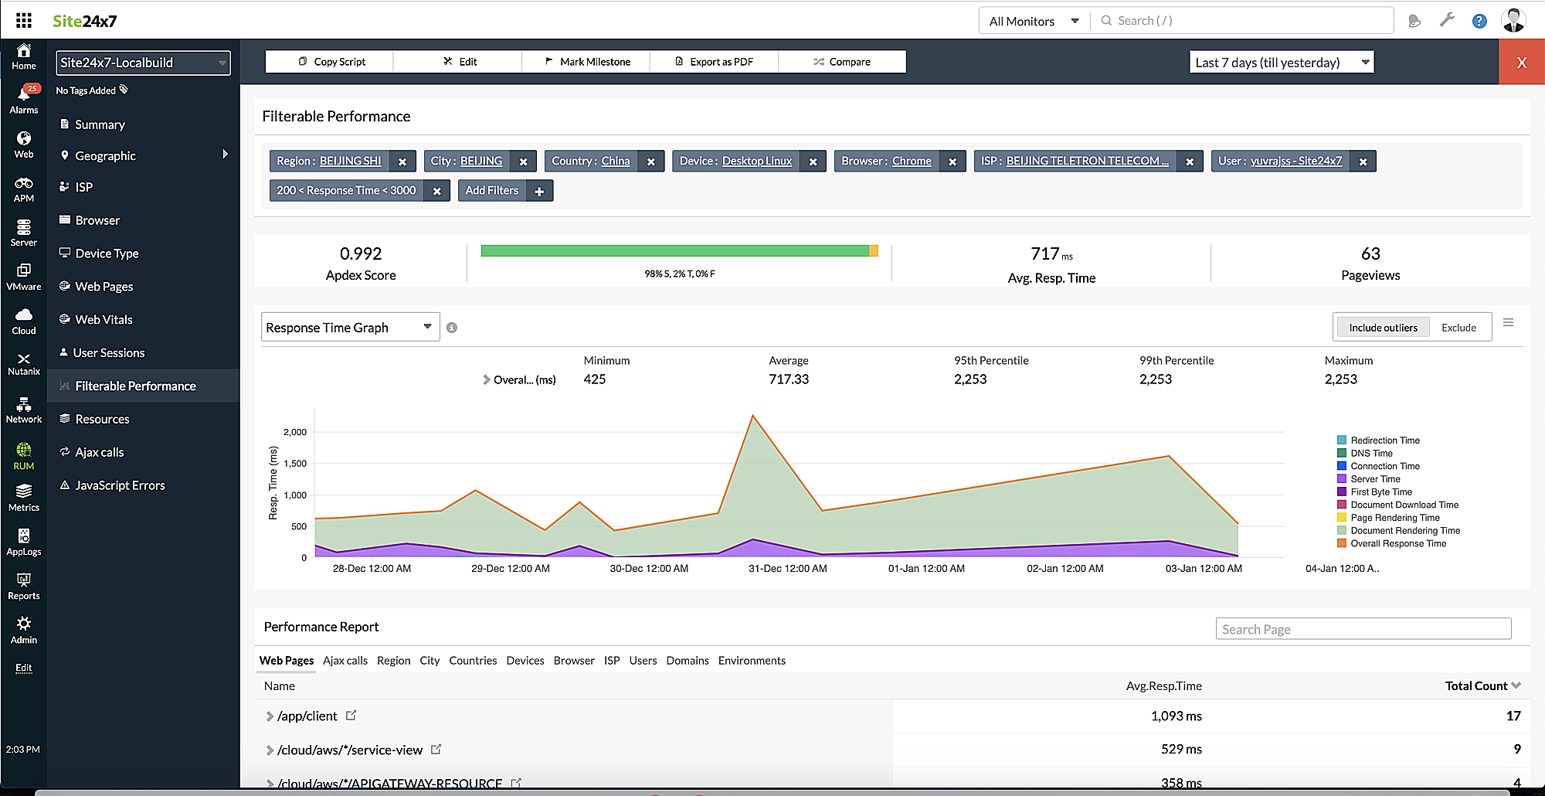
Task: Open the chart hamburger menu icon
Action: point(1508,323)
